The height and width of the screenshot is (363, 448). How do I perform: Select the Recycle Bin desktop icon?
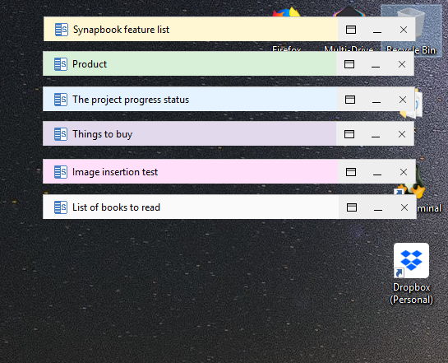pos(411,30)
